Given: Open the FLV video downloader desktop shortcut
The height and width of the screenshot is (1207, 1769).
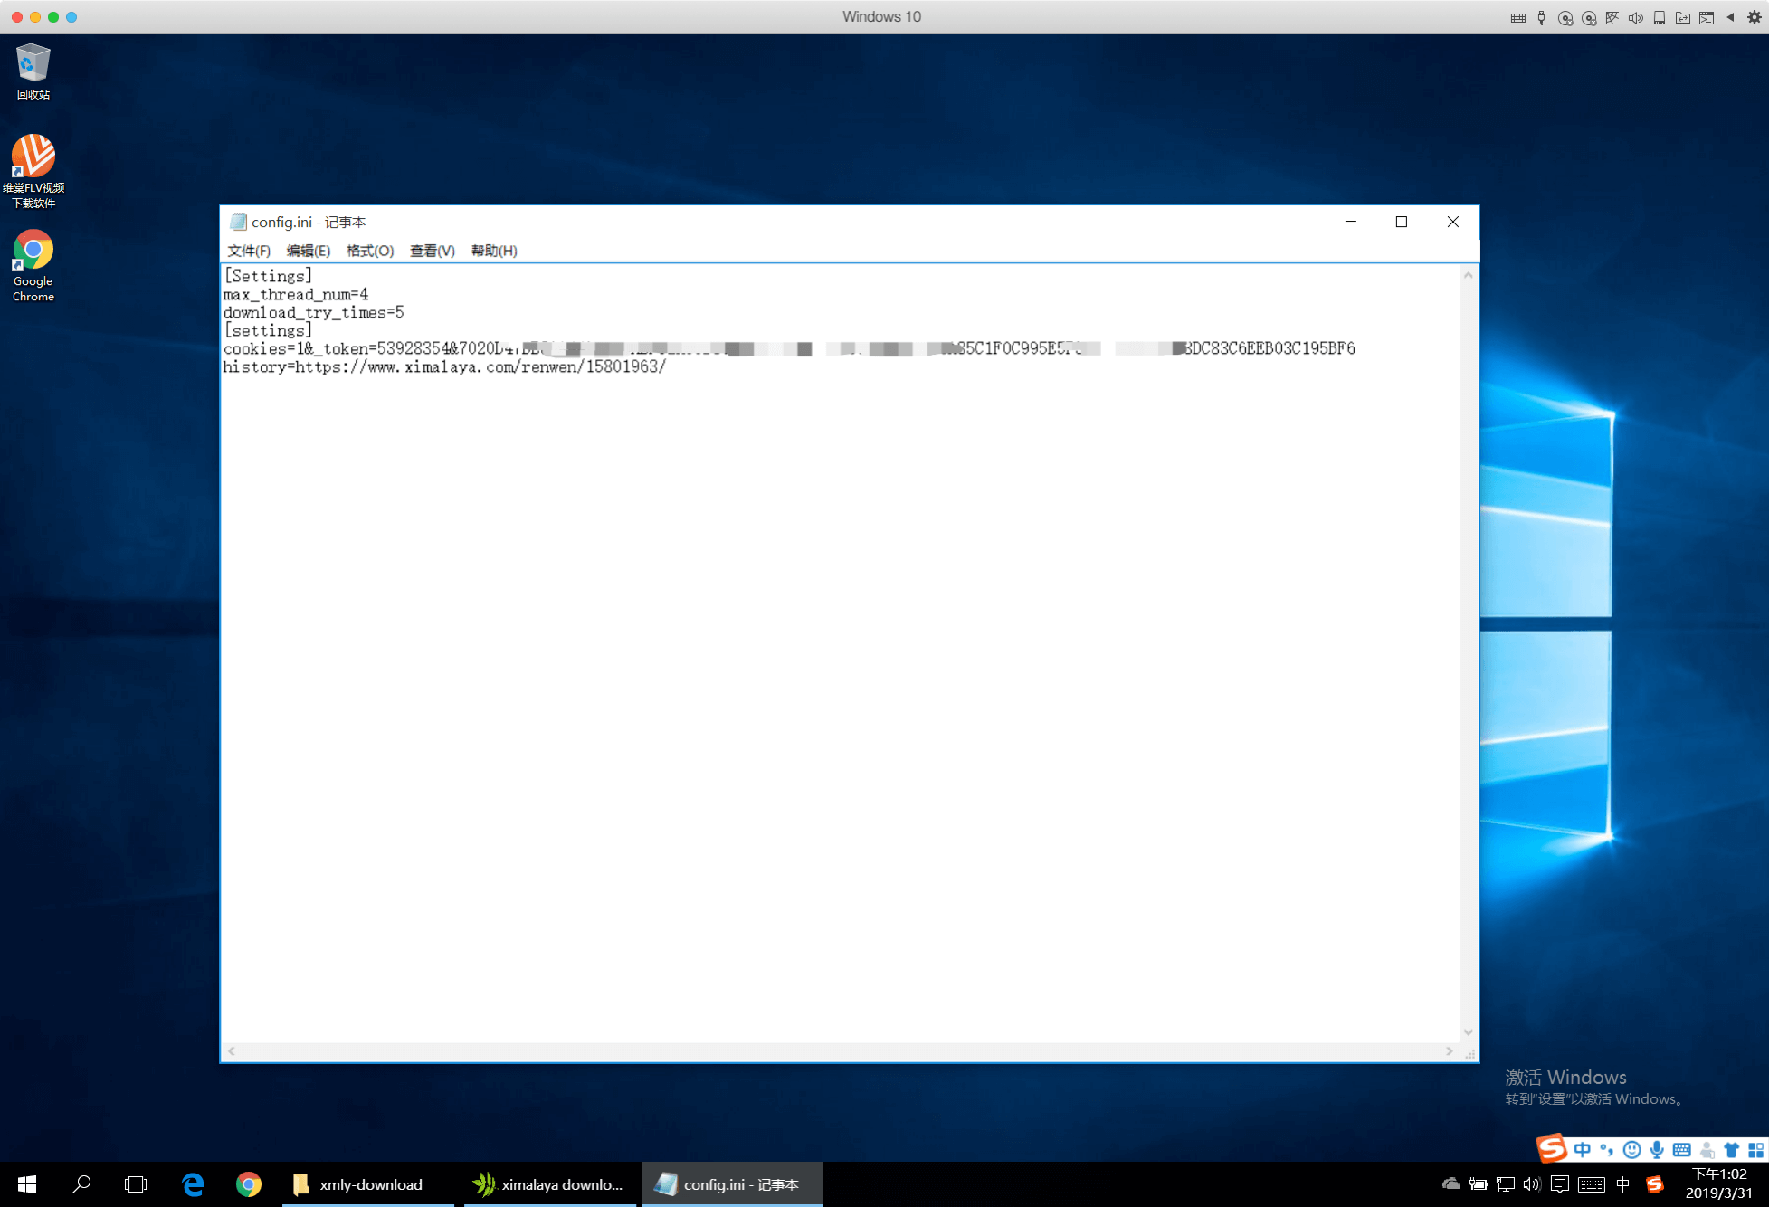Looking at the screenshot, I should point(33,157).
